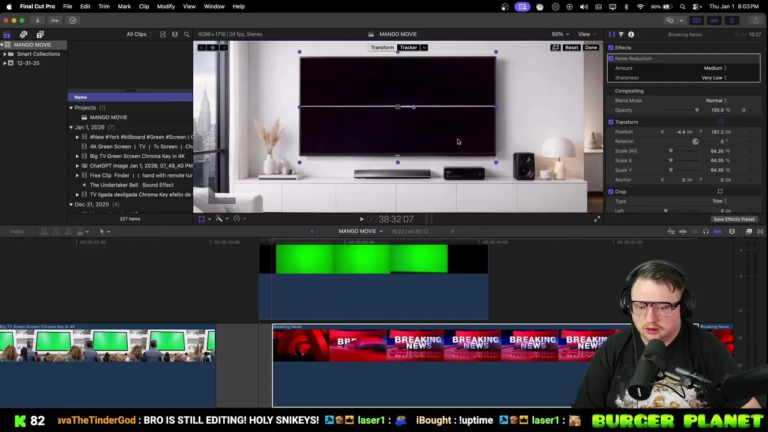Open Blend Mode Normal dropdown
This screenshot has height=432, width=768.
point(716,100)
